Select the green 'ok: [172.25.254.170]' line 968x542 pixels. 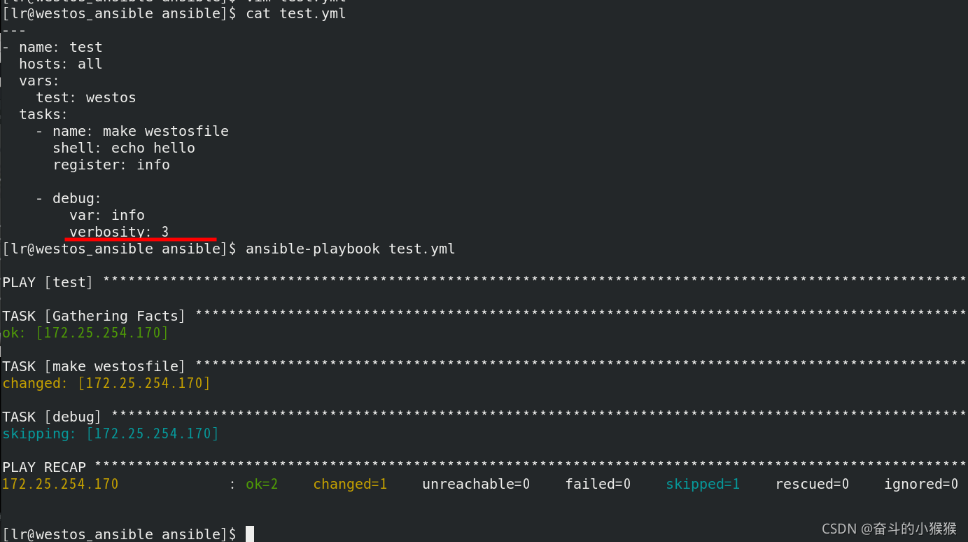(85, 333)
